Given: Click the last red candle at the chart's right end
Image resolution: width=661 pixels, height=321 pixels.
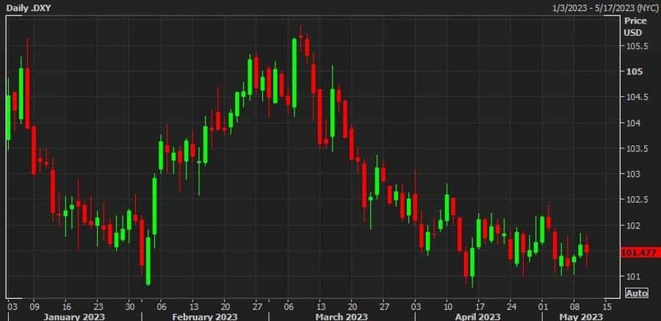Looking at the screenshot, I should 586,248.
